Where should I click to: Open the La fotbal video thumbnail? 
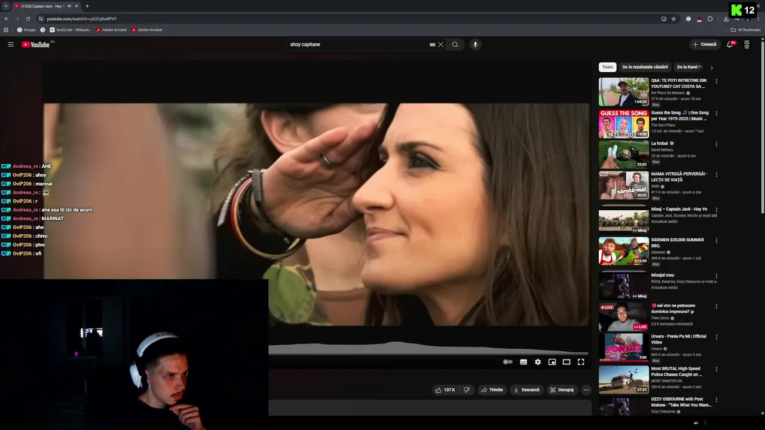coord(623,154)
